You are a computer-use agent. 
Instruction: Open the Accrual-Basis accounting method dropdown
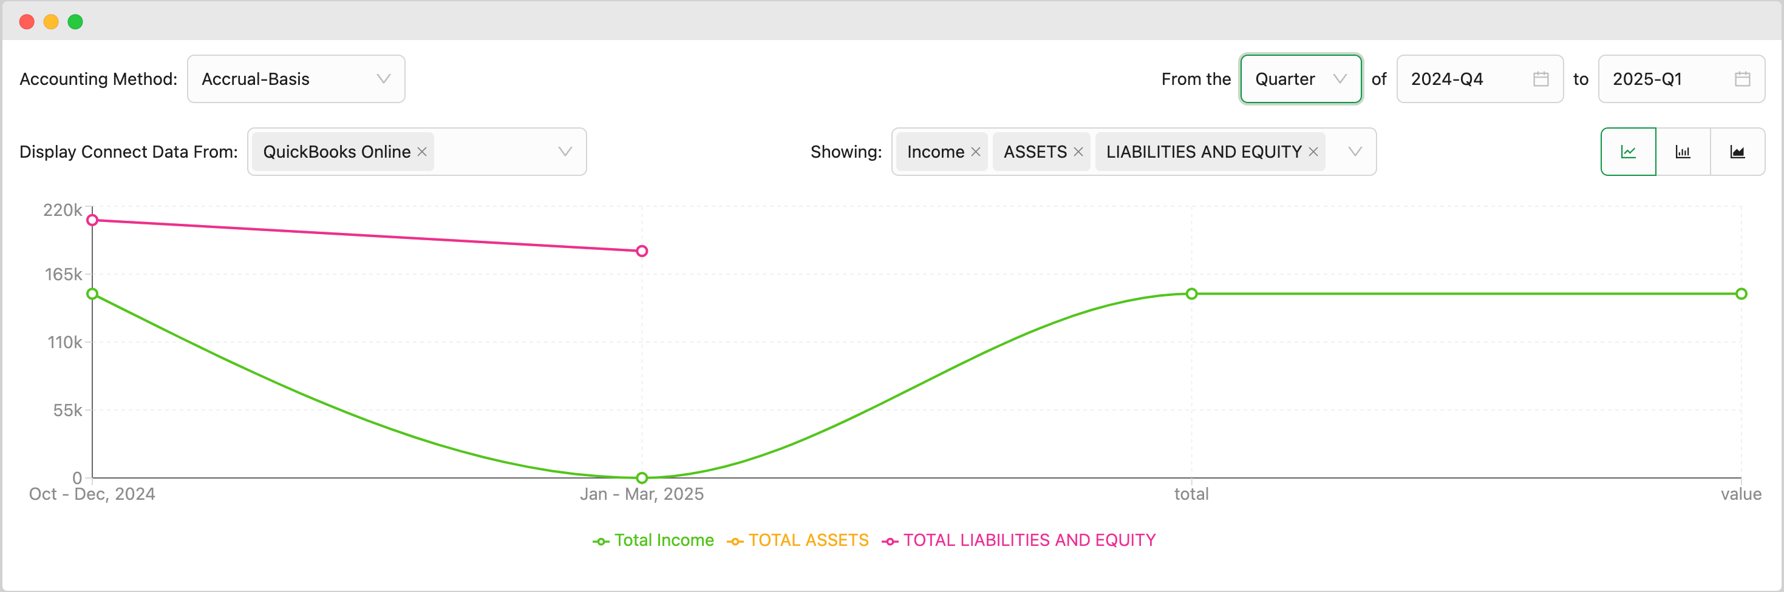296,79
